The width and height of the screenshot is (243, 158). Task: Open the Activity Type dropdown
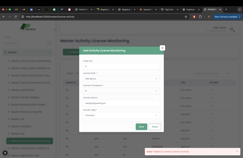(121, 115)
